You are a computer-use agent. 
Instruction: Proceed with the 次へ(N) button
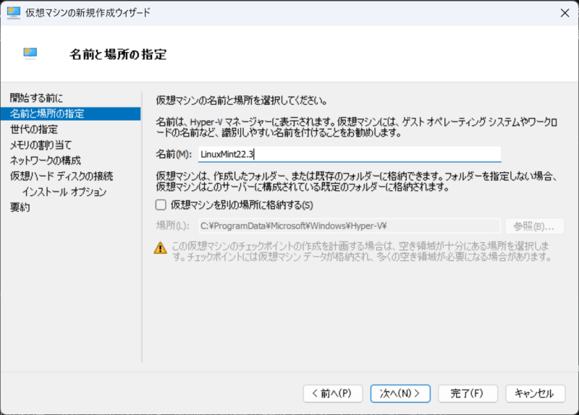400,393
